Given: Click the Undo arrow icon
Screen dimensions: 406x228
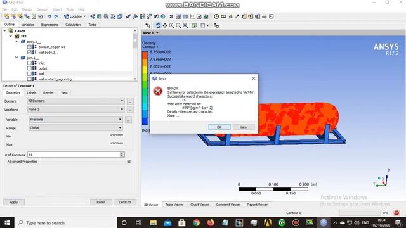Looking at the screenshot, I should pyautogui.click(x=49, y=16).
